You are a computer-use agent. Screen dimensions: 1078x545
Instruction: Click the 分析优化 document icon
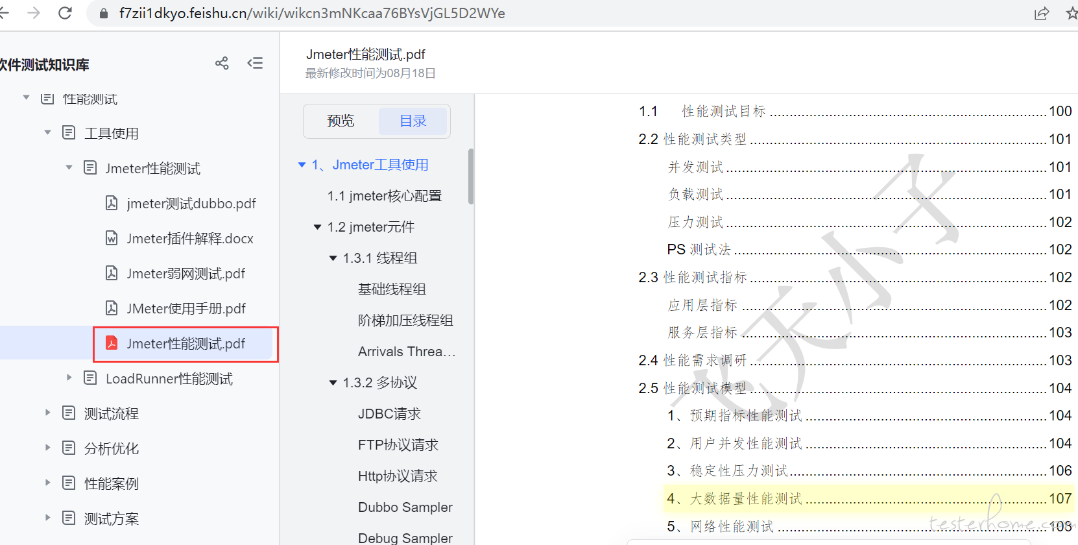pos(69,448)
